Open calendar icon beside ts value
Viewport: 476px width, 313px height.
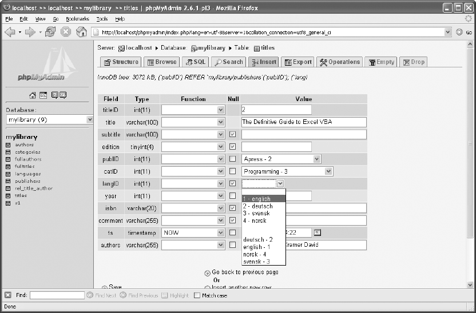pyautogui.click(x=317, y=232)
